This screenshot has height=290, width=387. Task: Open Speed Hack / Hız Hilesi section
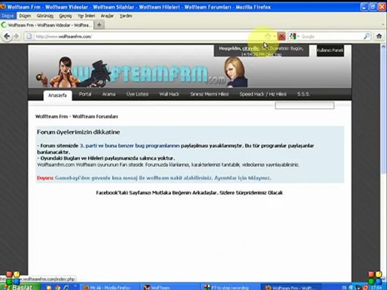point(263,94)
